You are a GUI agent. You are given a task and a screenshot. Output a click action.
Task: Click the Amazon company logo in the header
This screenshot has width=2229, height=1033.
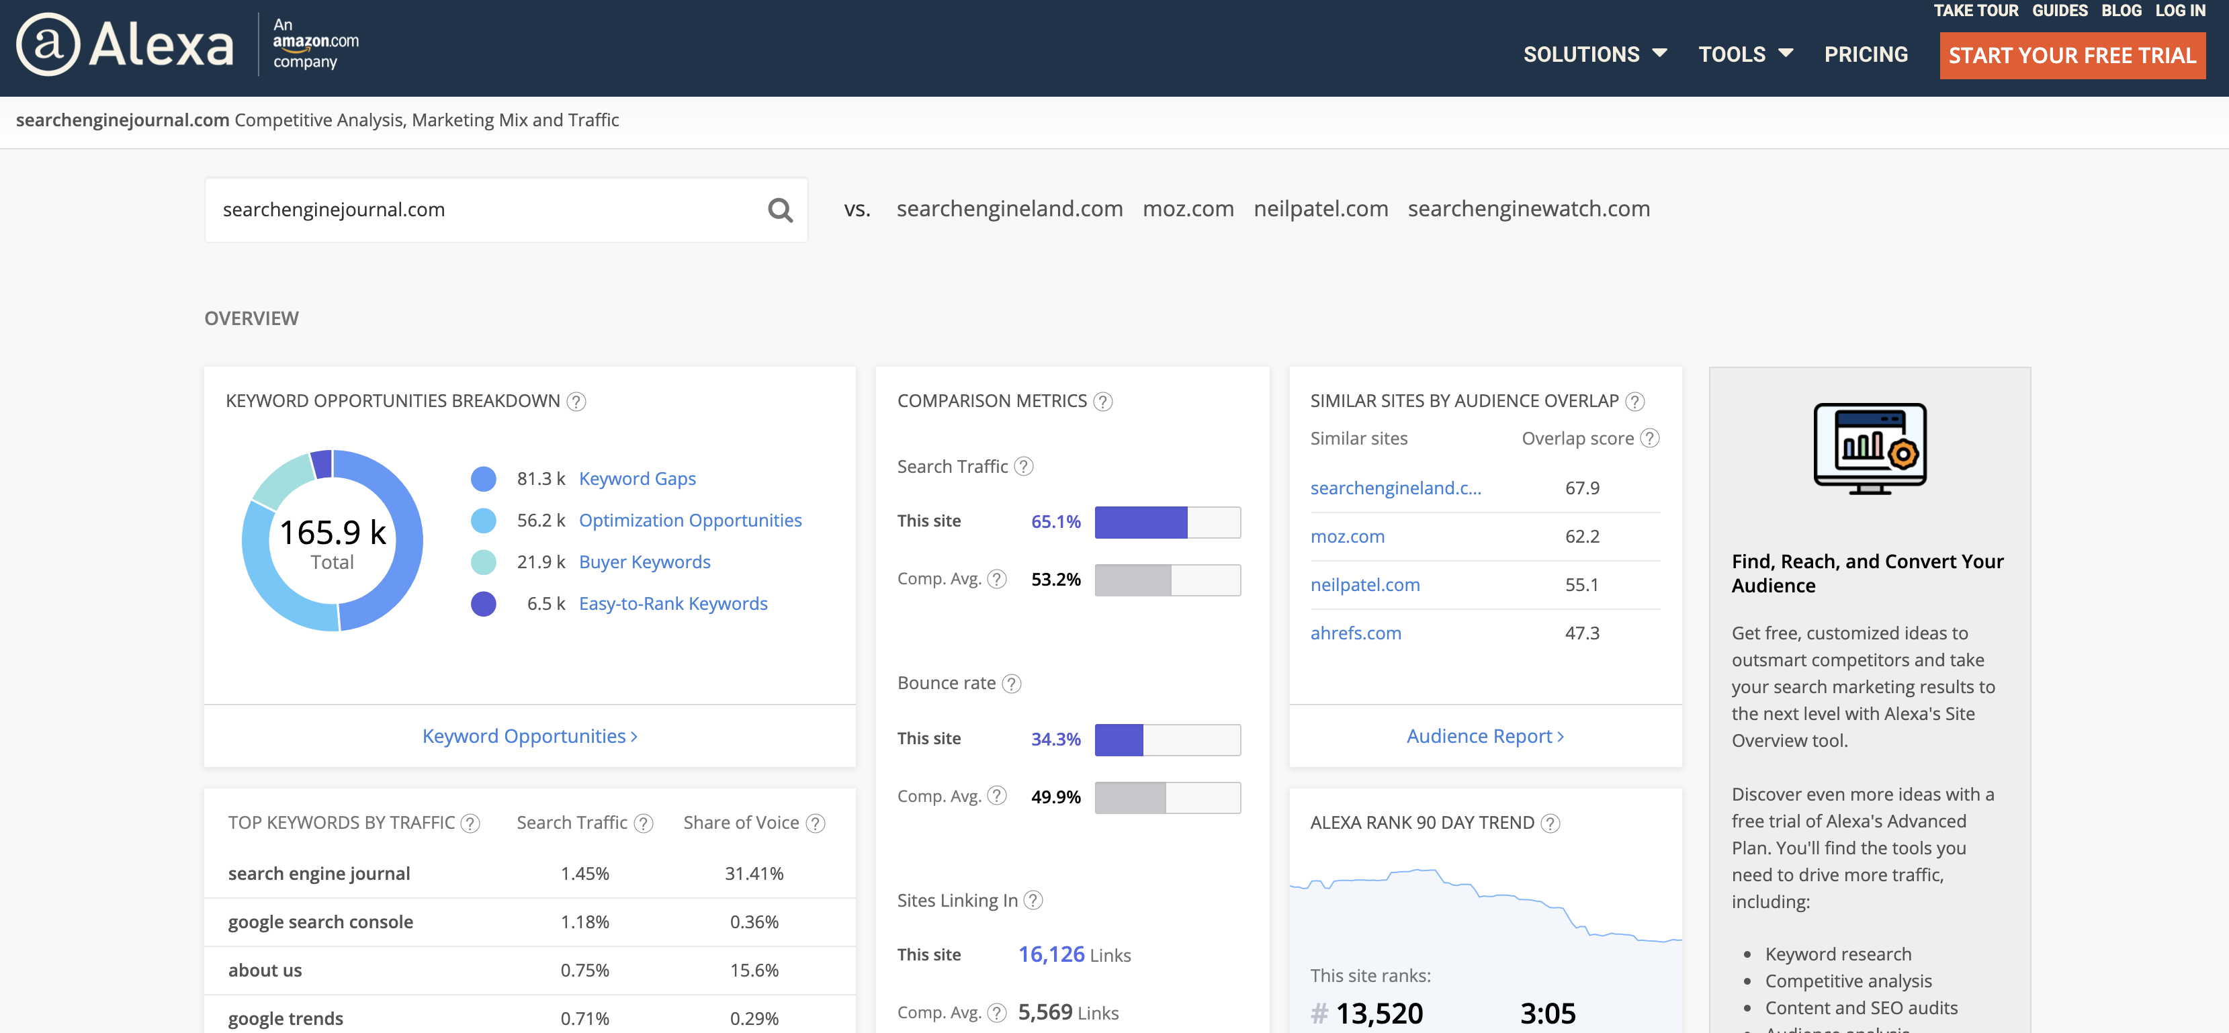pyautogui.click(x=315, y=43)
